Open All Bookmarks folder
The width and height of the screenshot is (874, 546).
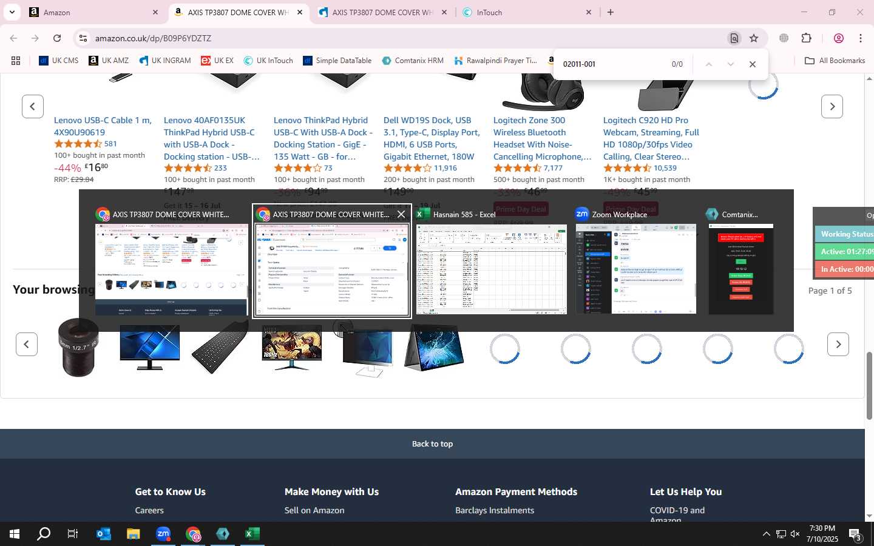(x=835, y=61)
